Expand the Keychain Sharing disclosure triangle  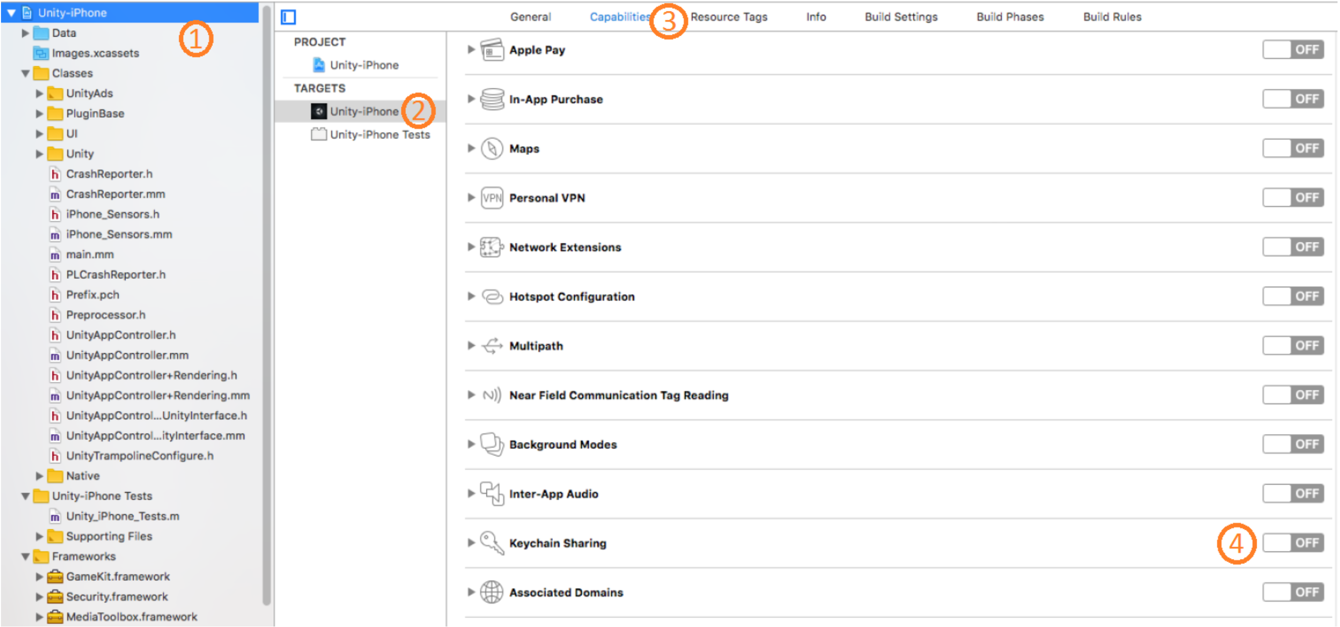(471, 543)
